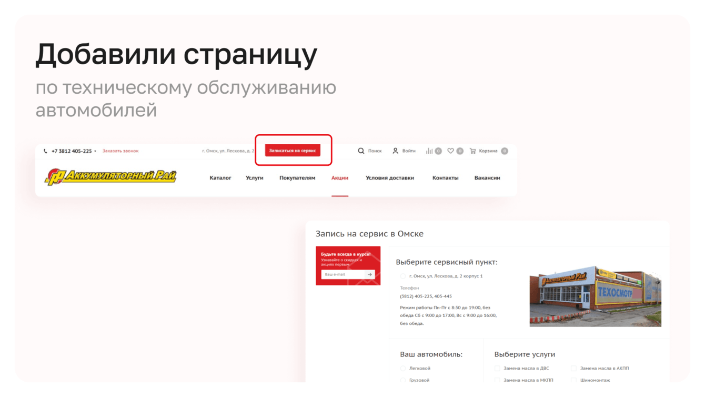Click the phone handset icon
The height and width of the screenshot is (397, 705).
pos(46,151)
